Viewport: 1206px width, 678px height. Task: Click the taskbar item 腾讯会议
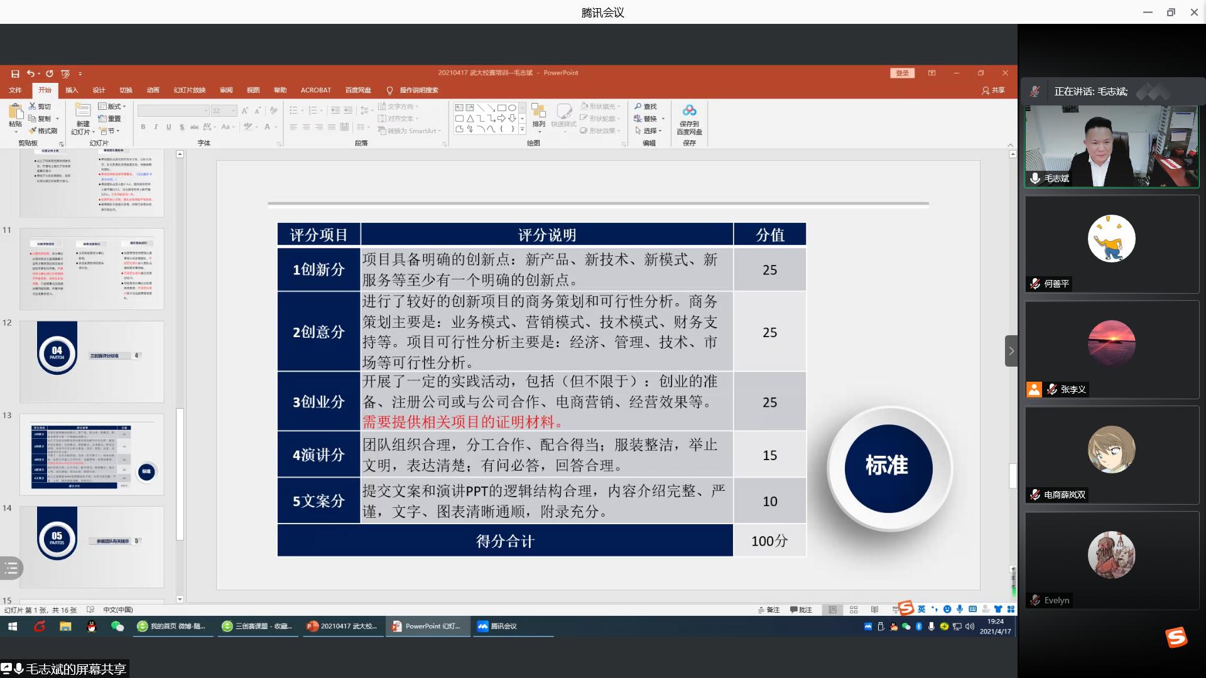513,626
